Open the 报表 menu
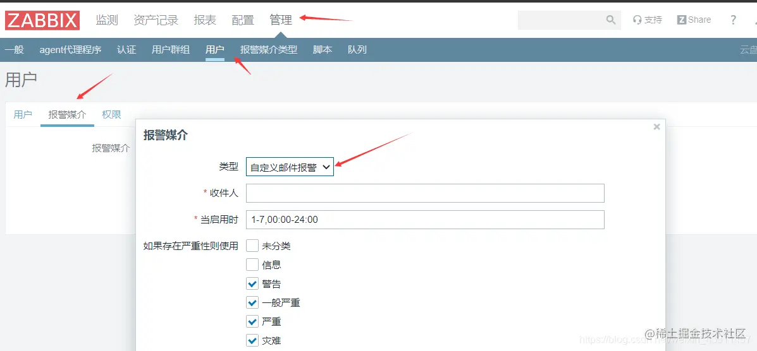 point(205,20)
